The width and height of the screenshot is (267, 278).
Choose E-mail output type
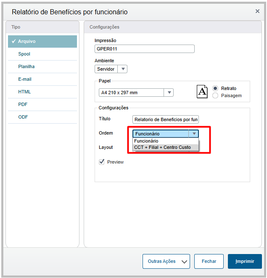pyautogui.click(x=25, y=79)
